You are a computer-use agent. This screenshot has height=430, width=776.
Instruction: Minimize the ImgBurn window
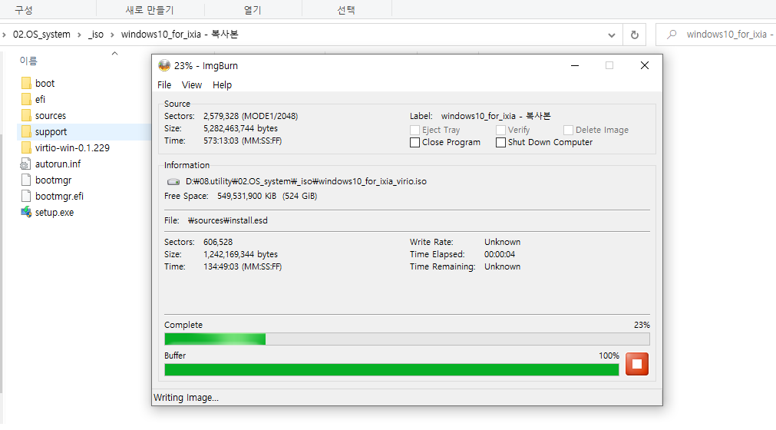(575, 65)
